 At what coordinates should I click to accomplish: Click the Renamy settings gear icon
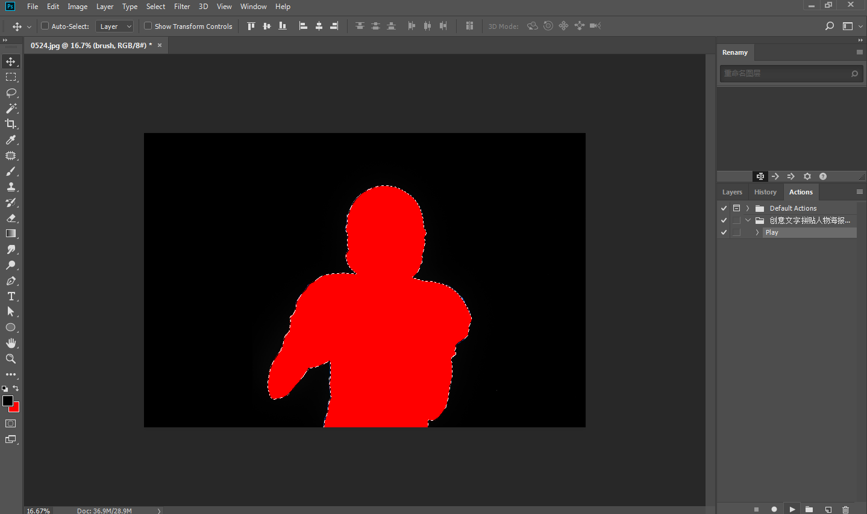[x=807, y=176]
